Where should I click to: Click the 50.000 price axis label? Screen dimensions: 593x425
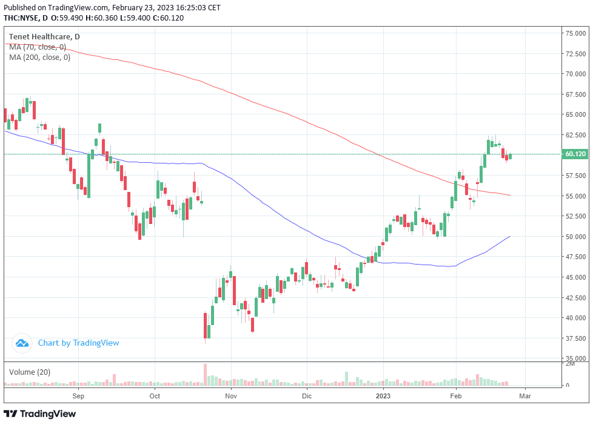(575, 237)
